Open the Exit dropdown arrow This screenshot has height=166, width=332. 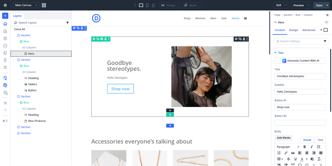click(286, 5)
